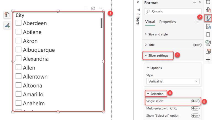Check the Allen checkbox

18,67
